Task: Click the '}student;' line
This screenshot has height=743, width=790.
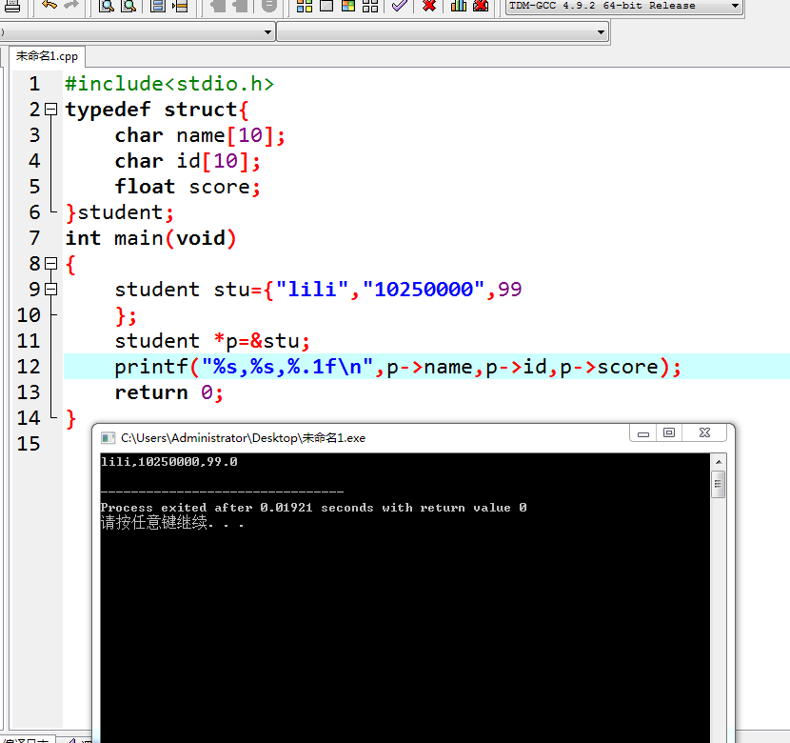Action: tap(119, 212)
